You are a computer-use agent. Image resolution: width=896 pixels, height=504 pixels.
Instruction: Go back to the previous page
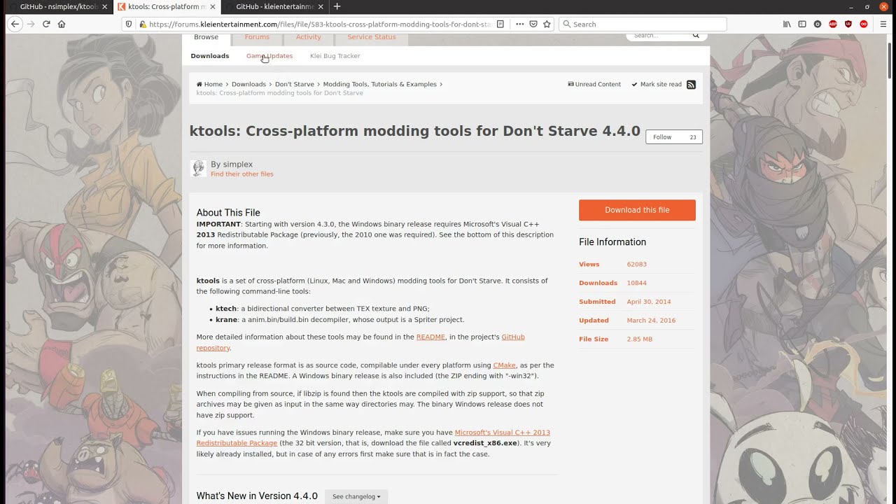pyautogui.click(x=15, y=24)
